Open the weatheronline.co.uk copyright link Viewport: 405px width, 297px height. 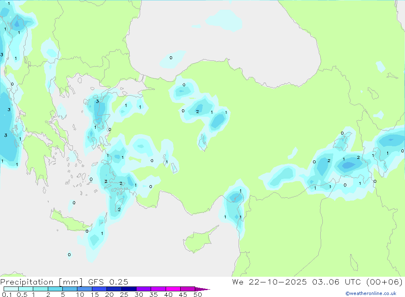coord(371,293)
